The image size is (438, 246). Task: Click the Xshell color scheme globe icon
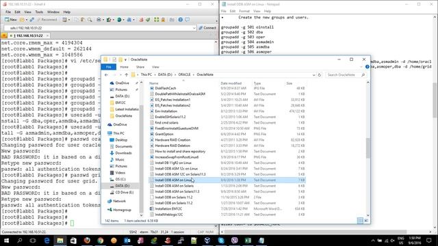[120, 20]
